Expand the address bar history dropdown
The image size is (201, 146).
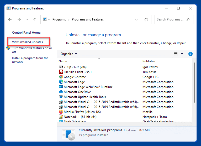(136, 20)
